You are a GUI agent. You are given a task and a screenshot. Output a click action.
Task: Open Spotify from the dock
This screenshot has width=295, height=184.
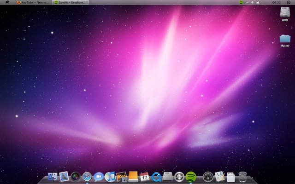191,177
